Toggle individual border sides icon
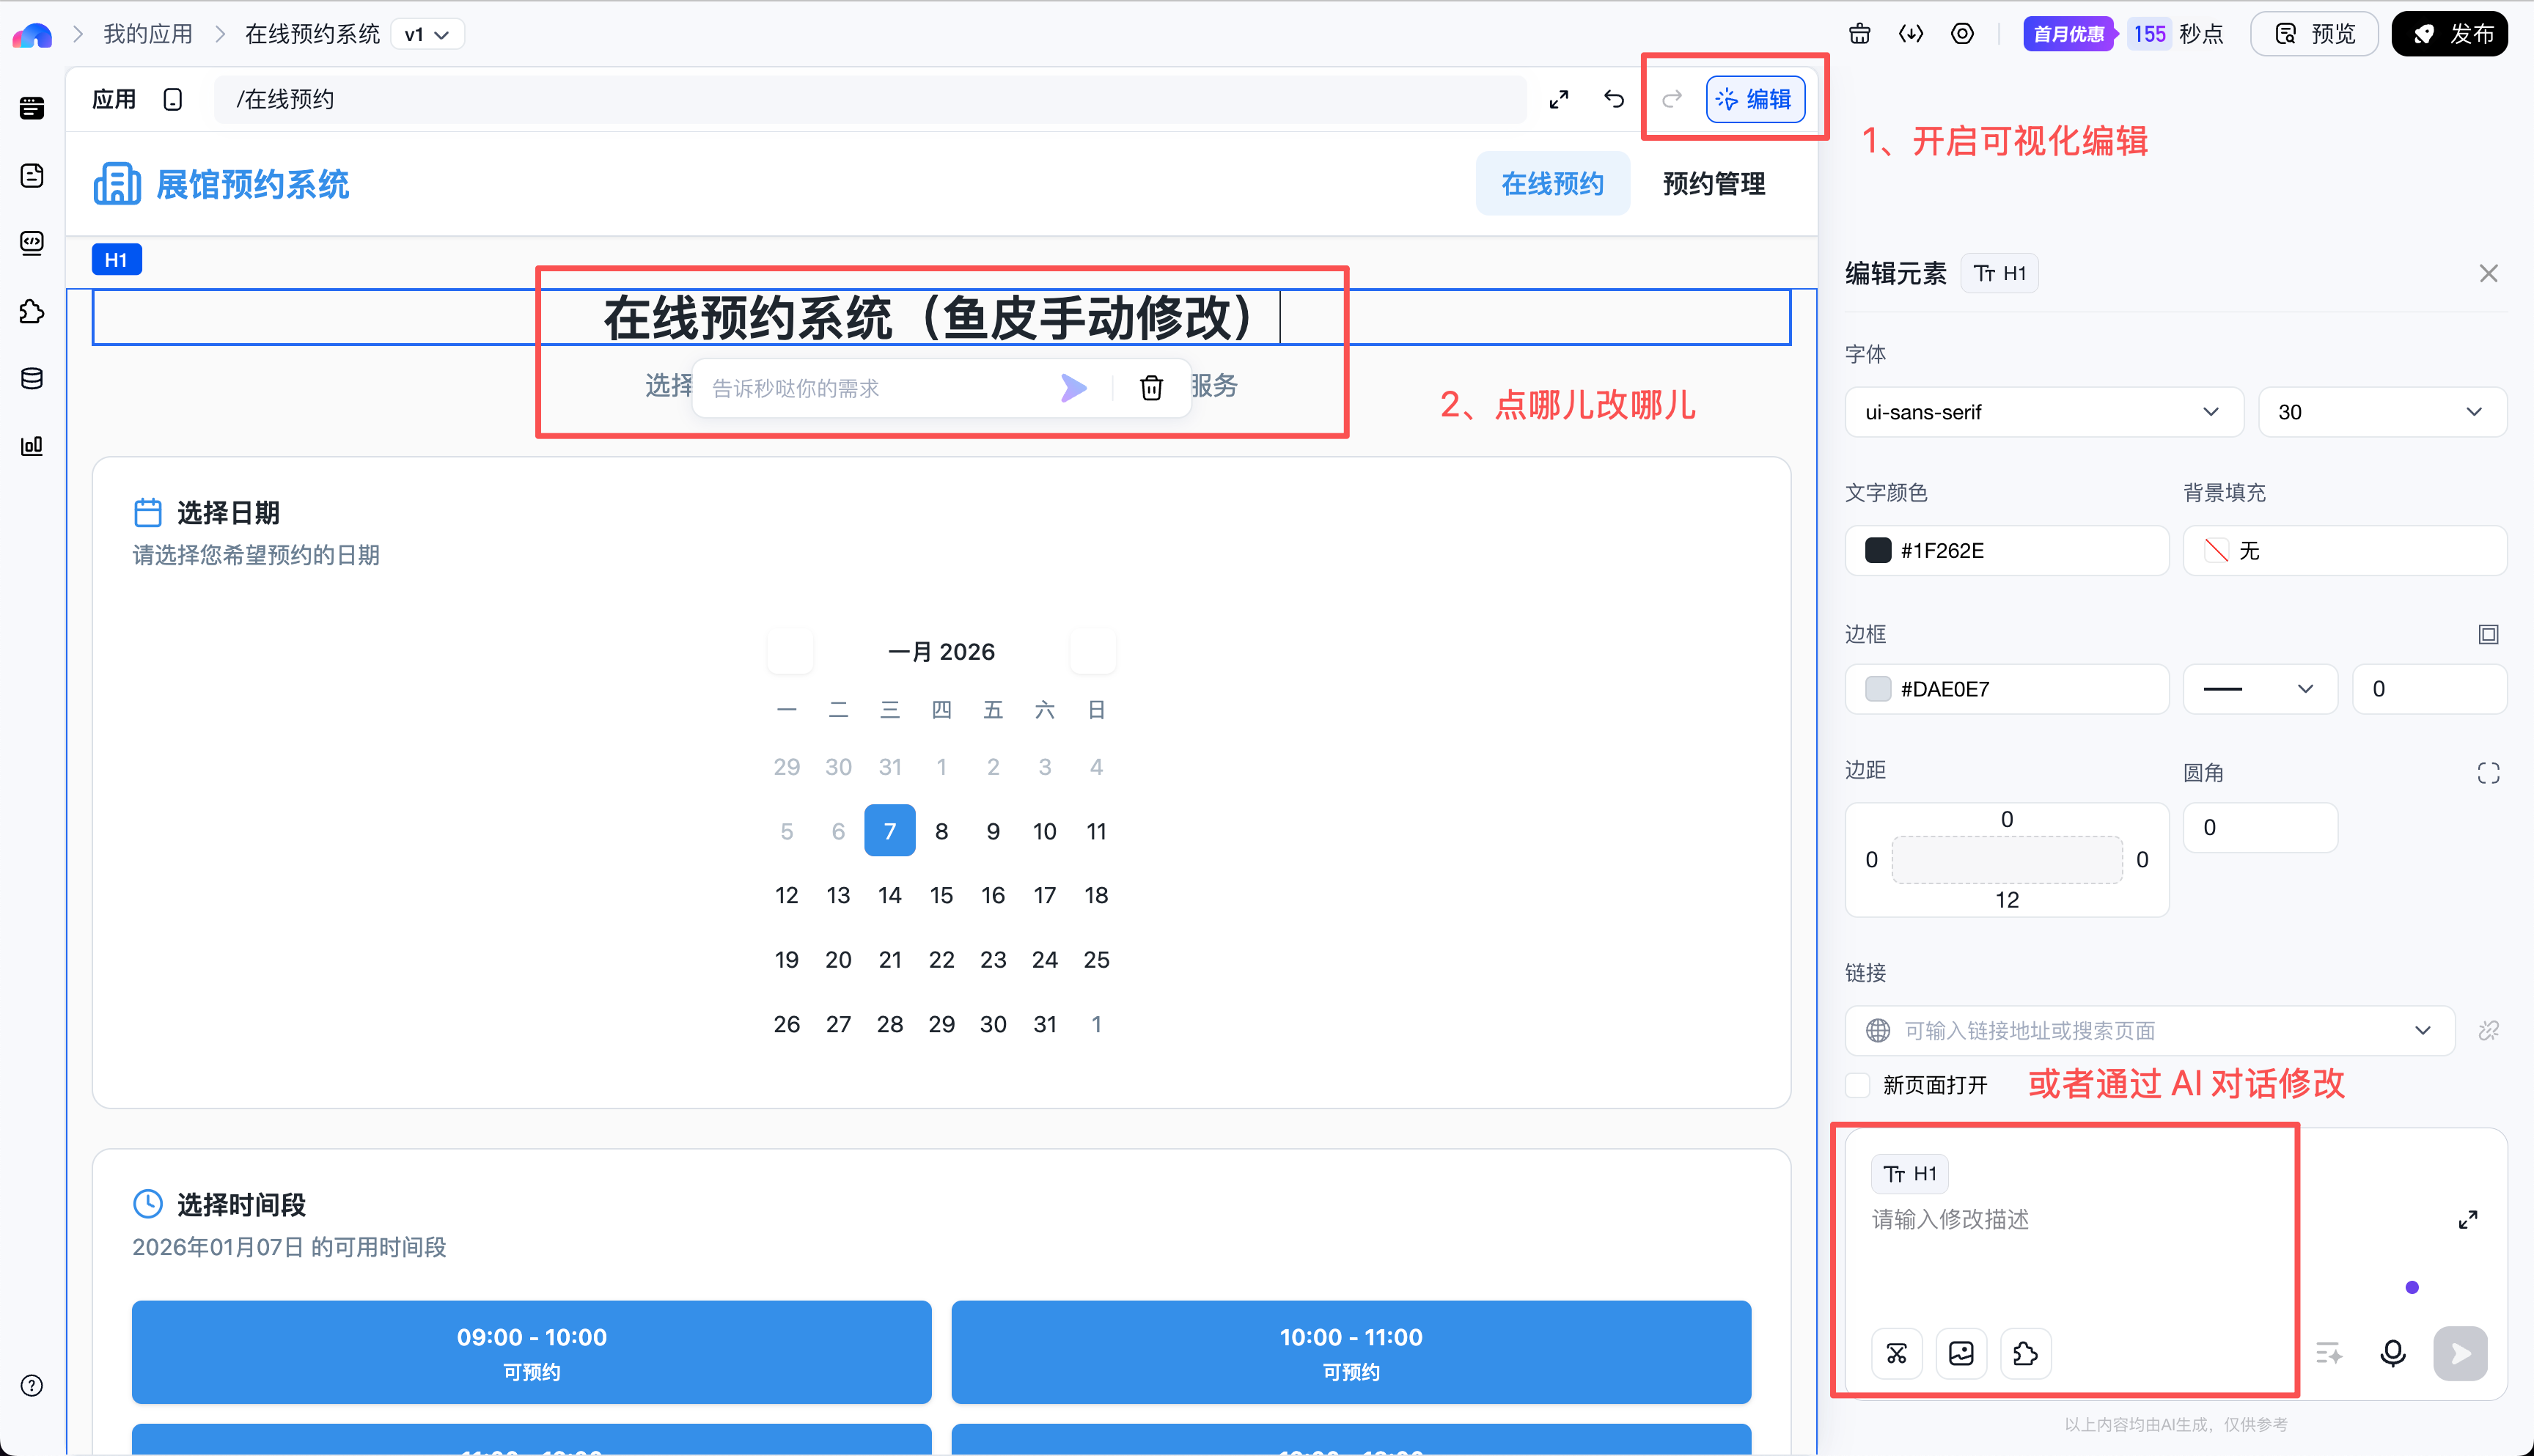 pyautogui.click(x=2488, y=634)
